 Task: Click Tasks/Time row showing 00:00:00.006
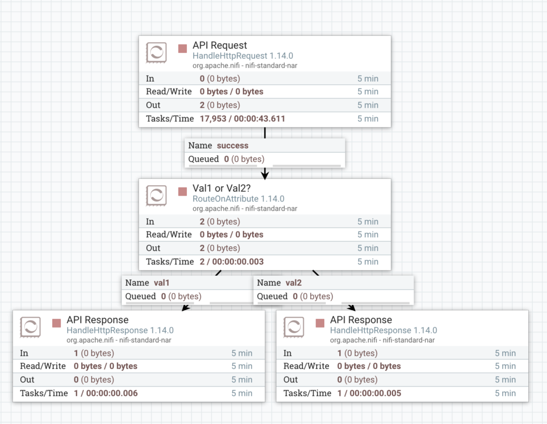click(x=138, y=393)
